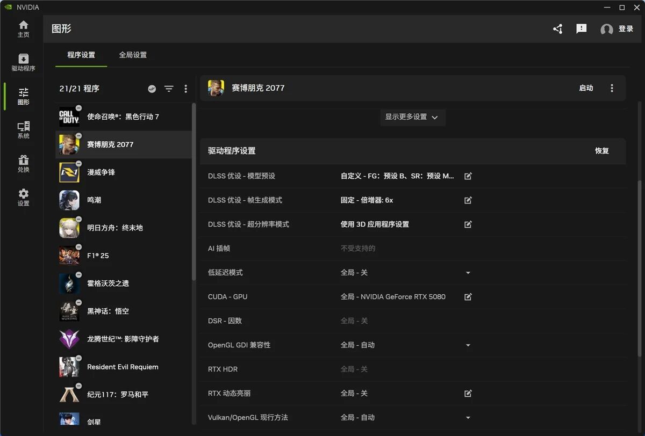Select 明日方舟：终末地 in program list
This screenshot has height=436, width=645.
124,228
